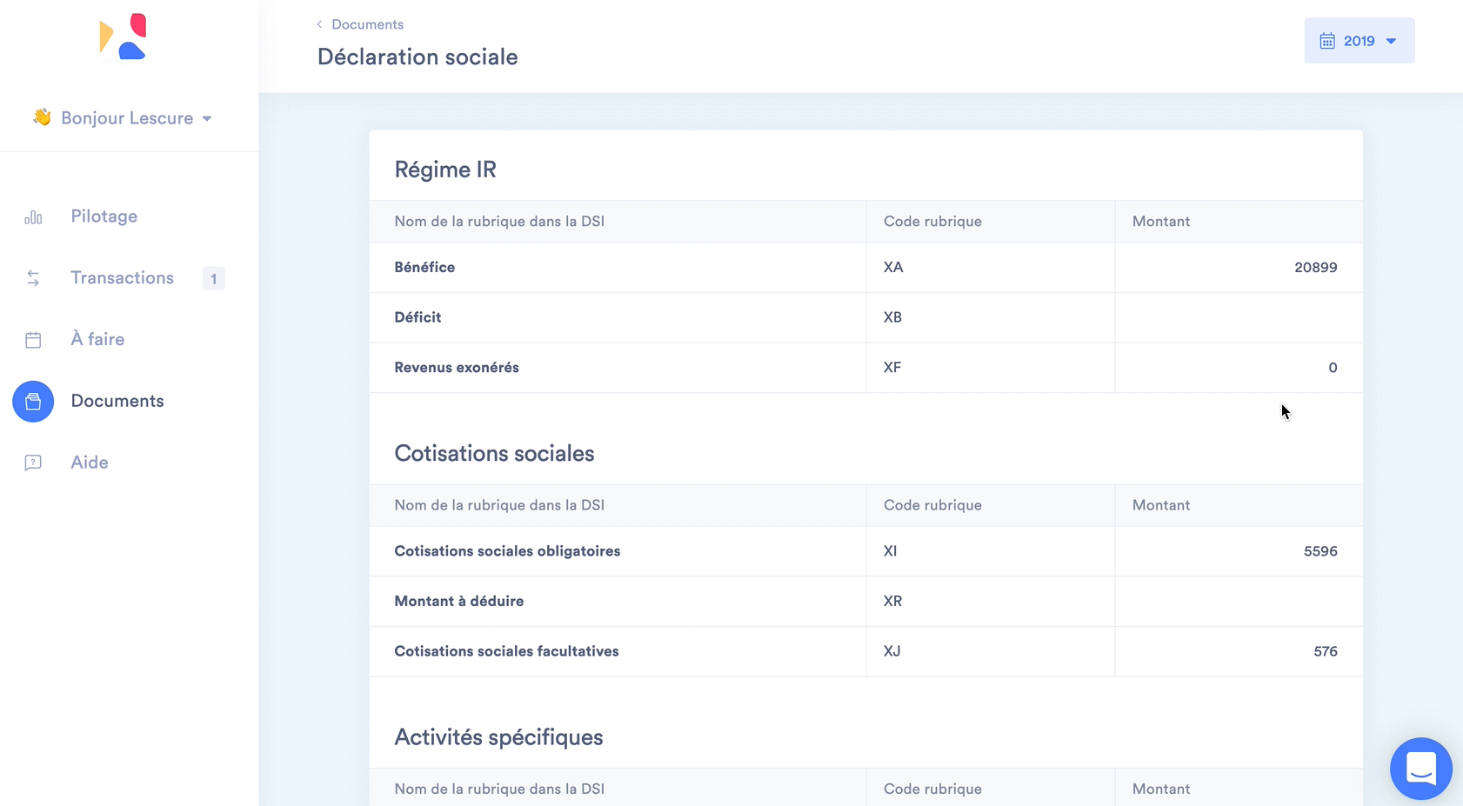Open Aide from the sidebar

click(x=90, y=463)
